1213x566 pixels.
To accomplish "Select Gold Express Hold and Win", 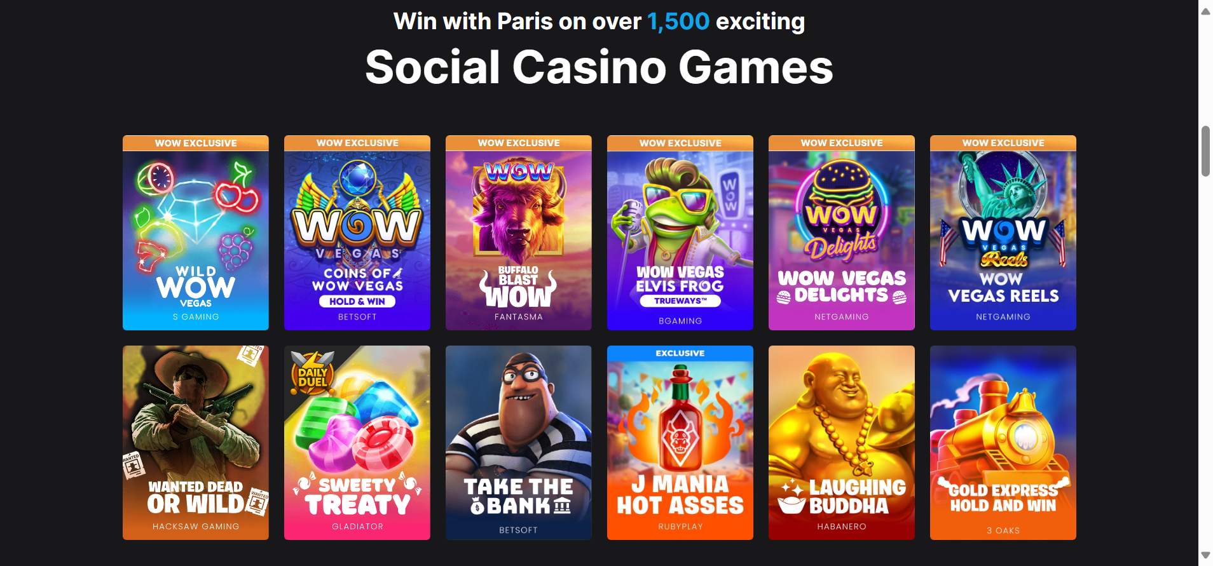I will coord(1003,443).
